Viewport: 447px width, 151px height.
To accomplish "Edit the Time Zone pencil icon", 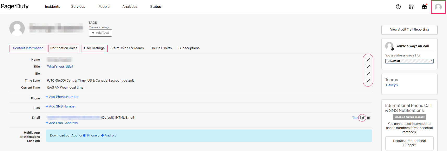I will click(x=368, y=81).
